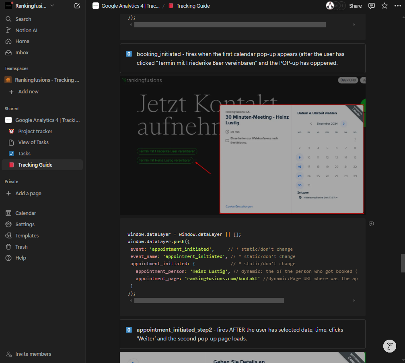
Task: Open Trash in the sidebar
Action: 21,247
